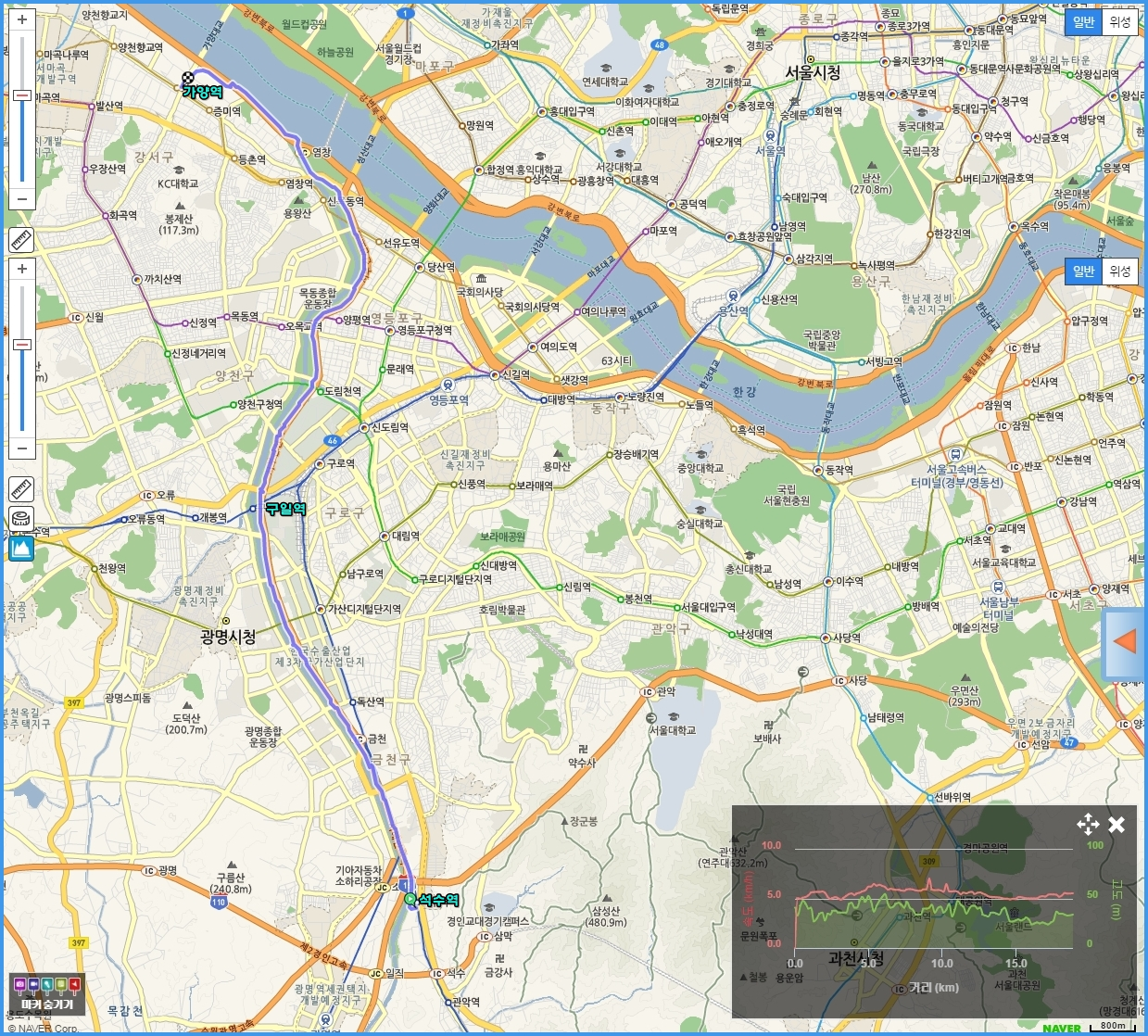Click the topmost zoom-in plus button
Image resolution: width=1148 pixels, height=1036 pixels.
point(22,19)
